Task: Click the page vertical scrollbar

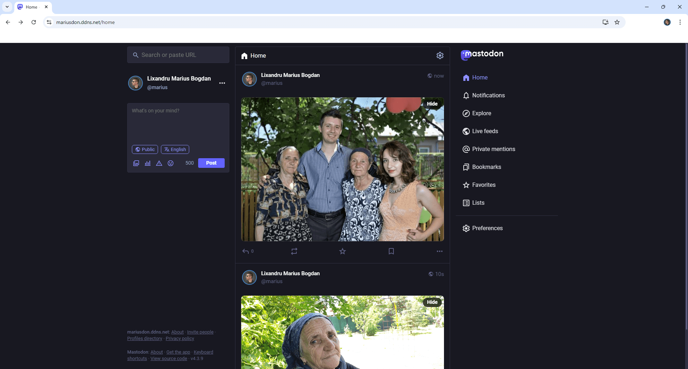Action: pyautogui.click(x=686, y=186)
